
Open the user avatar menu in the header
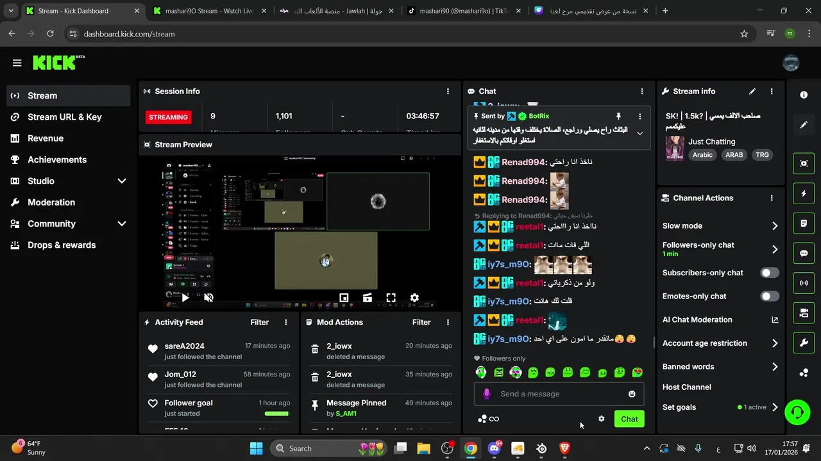pyautogui.click(x=791, y=63)
